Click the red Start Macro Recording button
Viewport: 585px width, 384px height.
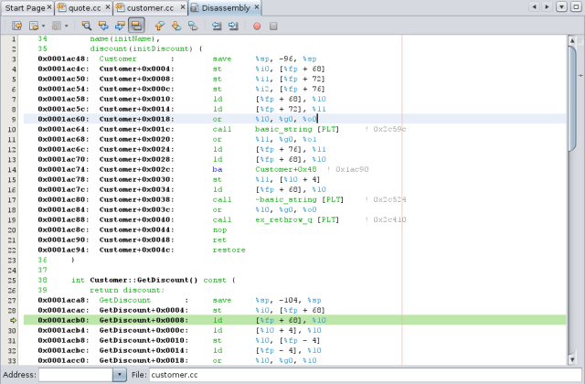(257, 27)
